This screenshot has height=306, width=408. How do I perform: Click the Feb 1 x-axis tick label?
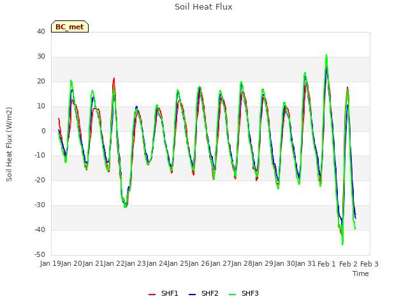[327, 264]
